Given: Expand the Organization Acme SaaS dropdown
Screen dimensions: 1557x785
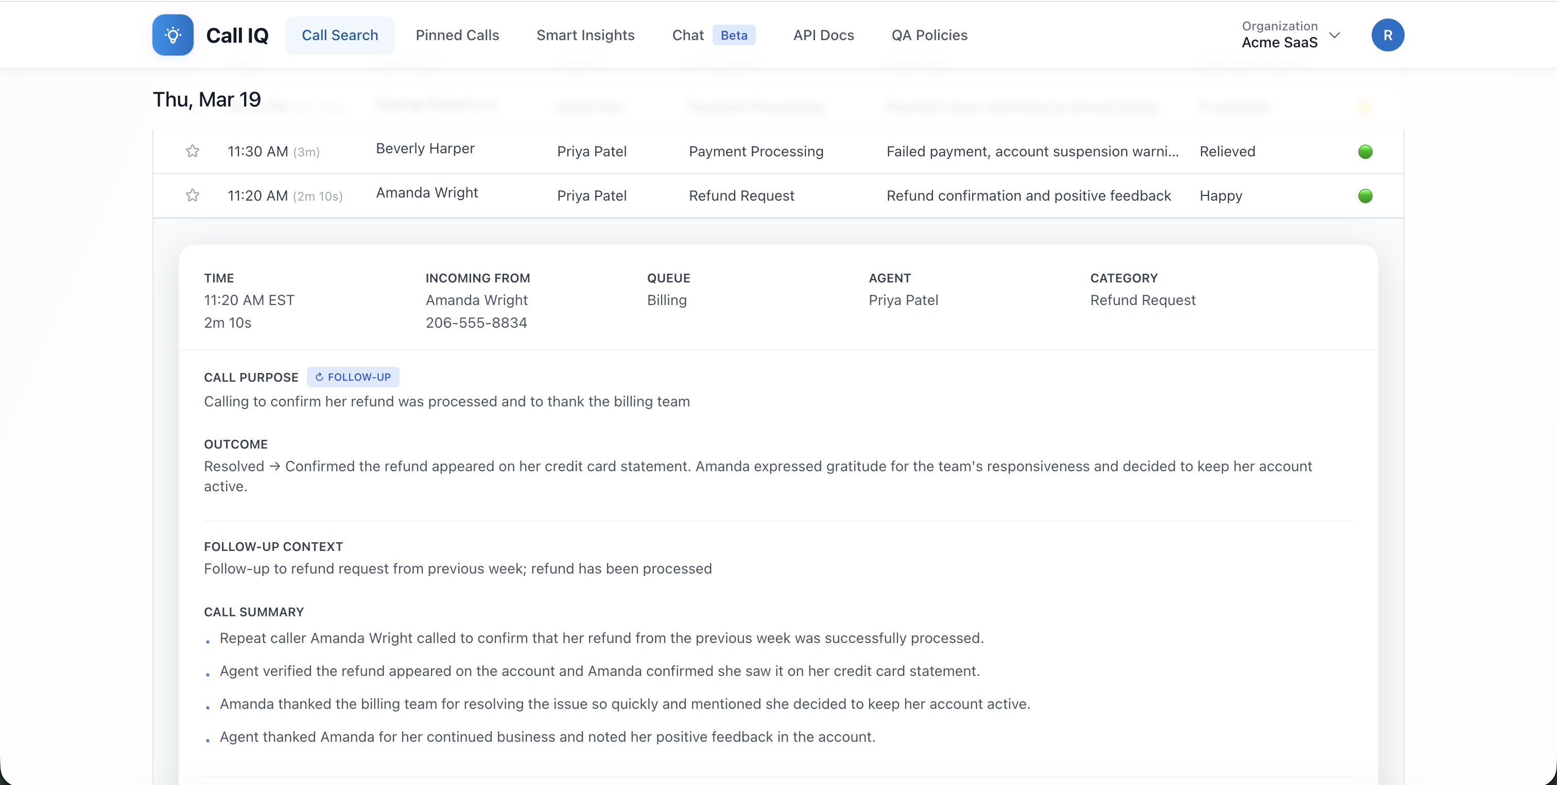Looking at the screenshot, I should (1279, 35).
